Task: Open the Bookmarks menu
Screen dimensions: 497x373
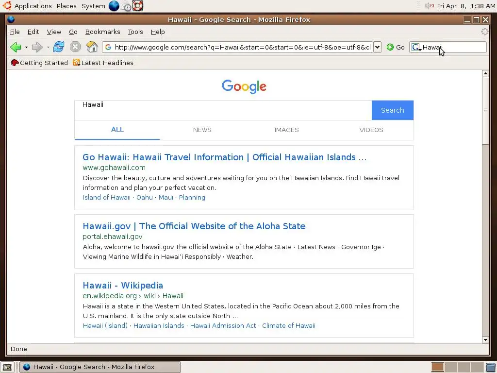Action: click(103, 32)
